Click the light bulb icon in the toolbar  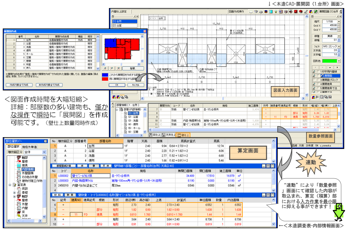275,11
